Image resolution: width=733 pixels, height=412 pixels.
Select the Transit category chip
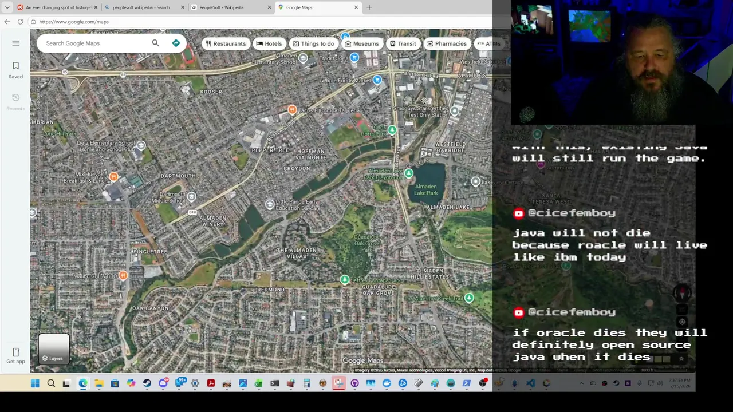pyautogui.click(x=403, y=43)
